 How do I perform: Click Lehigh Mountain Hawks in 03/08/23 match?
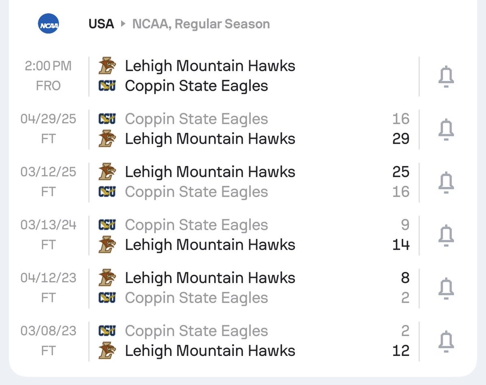coord(210,351)
